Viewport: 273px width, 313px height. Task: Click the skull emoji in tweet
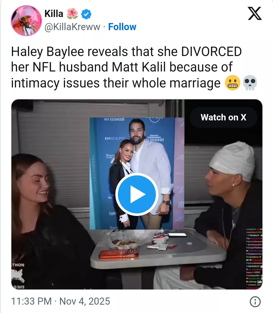[x=250, y=83]
